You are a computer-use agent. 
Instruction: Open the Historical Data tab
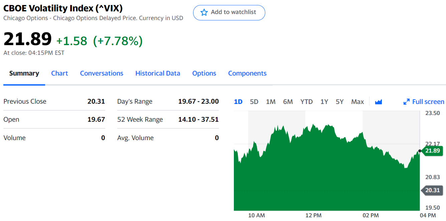pyautogui.click(x=158, y=73)
